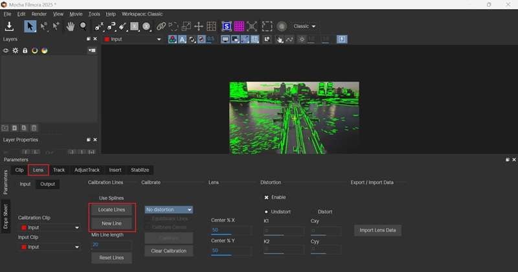518x272 pixels.
Task: Open the No distortion model dropdown
Action: click(x=168, y=210)
